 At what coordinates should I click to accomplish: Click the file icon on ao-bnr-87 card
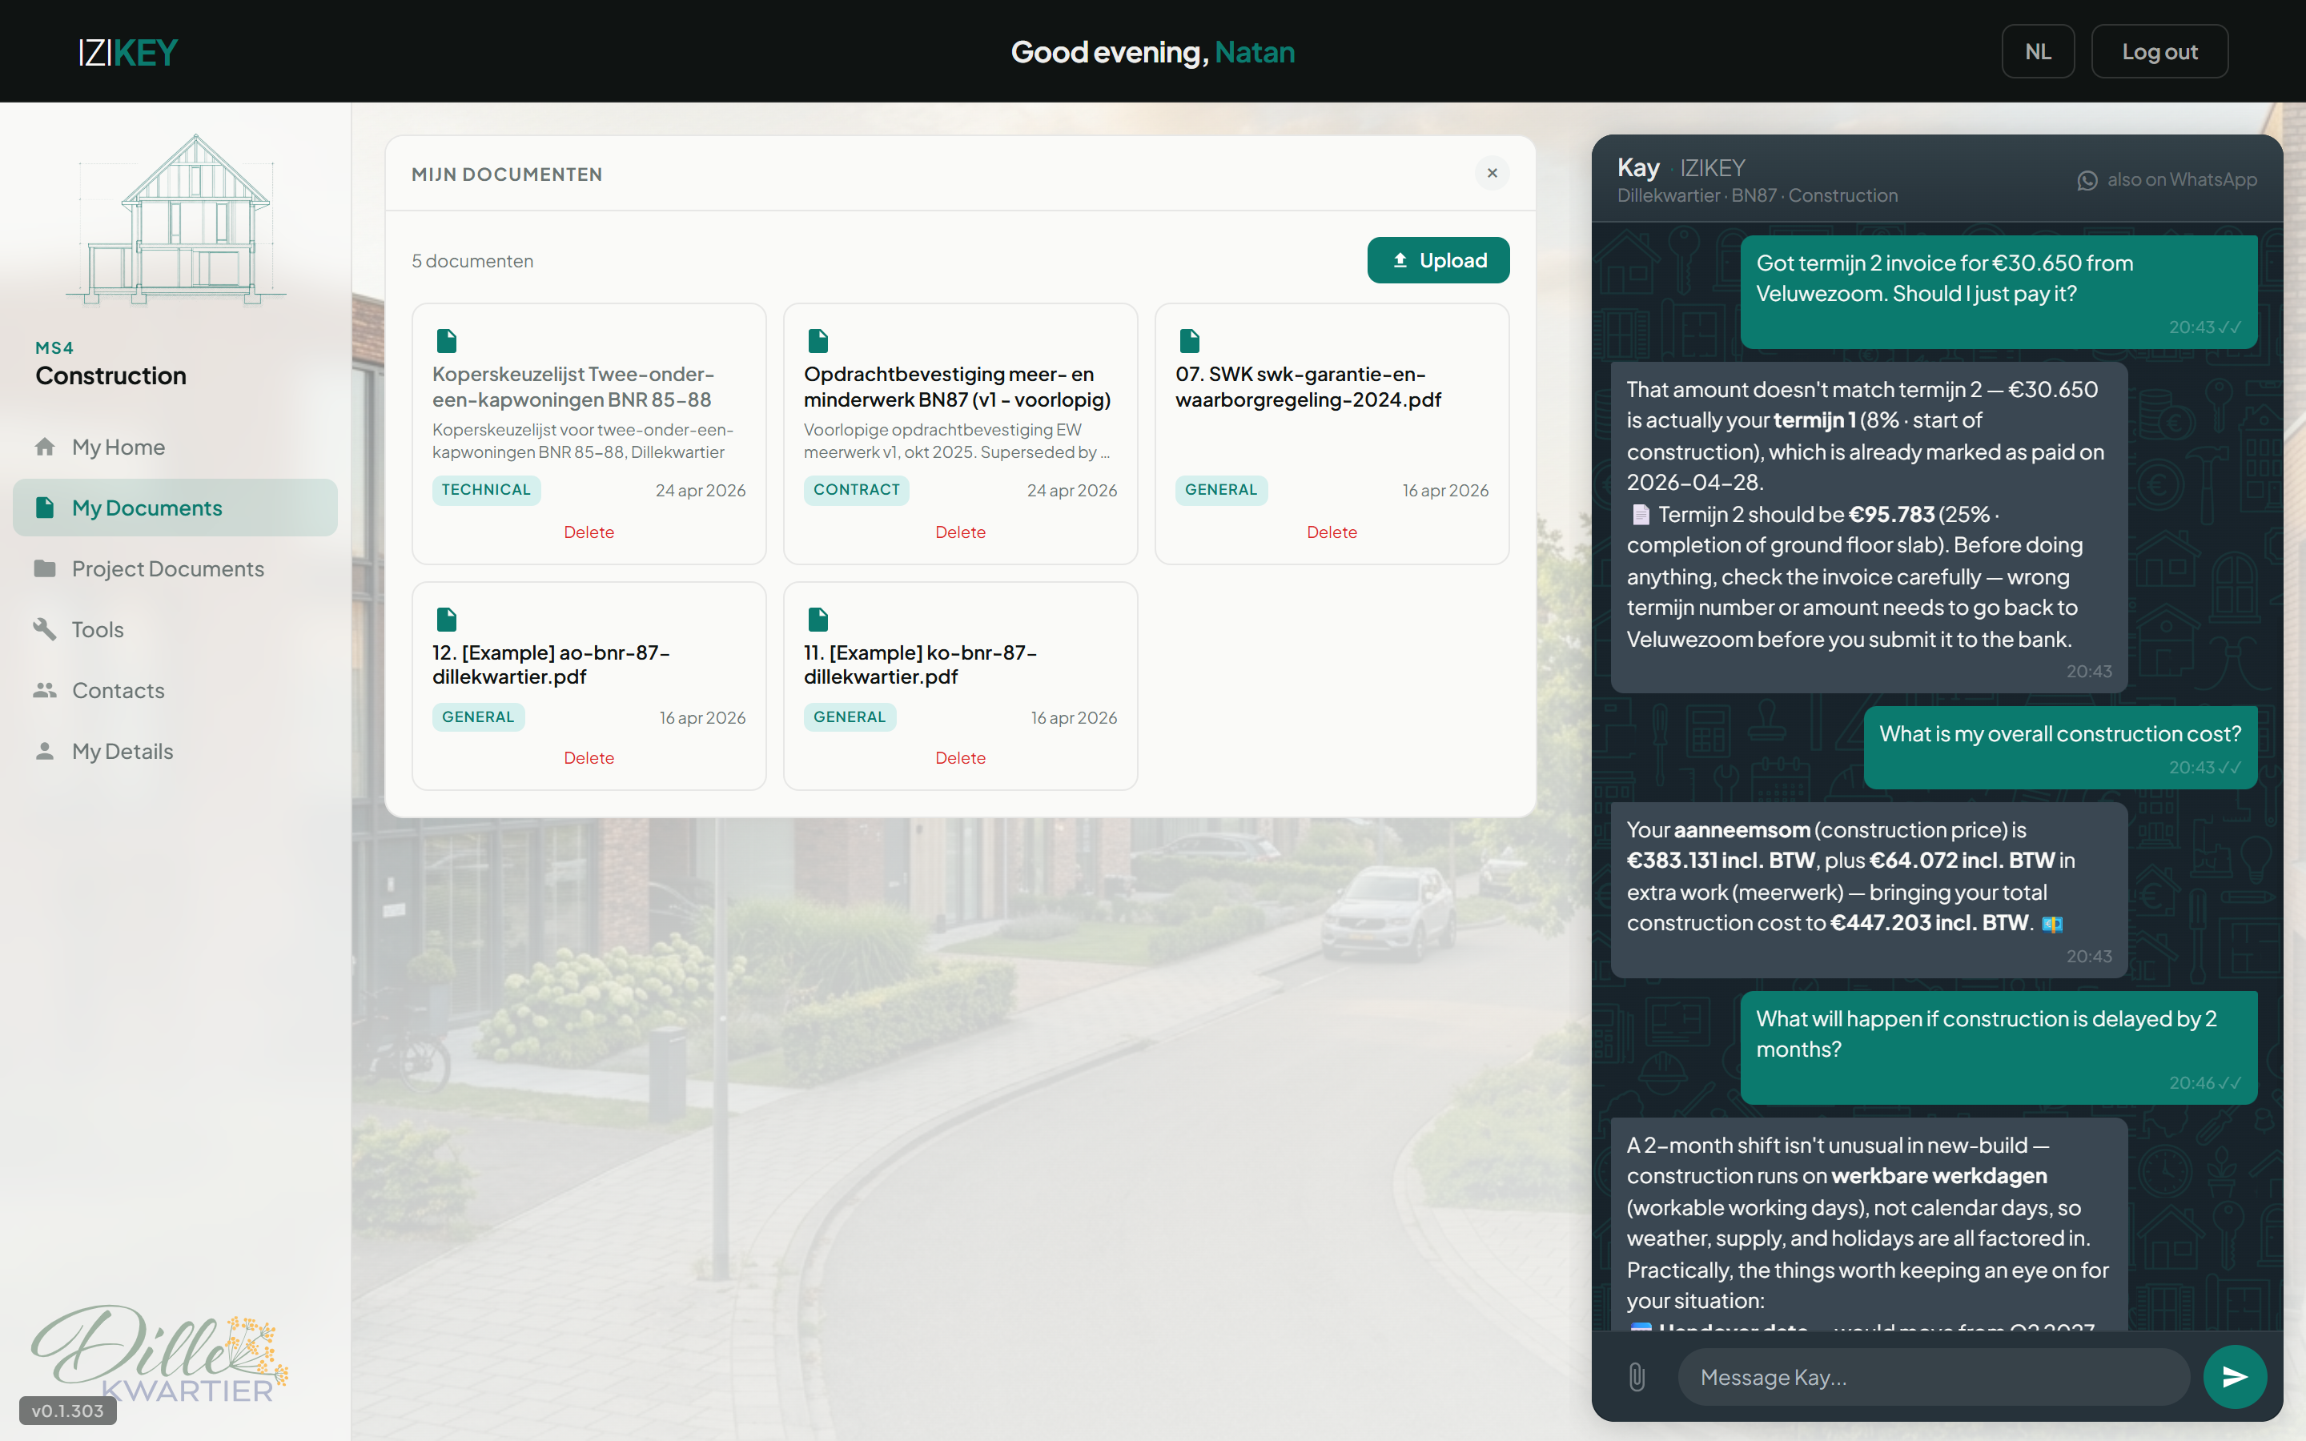coord(446,620)
